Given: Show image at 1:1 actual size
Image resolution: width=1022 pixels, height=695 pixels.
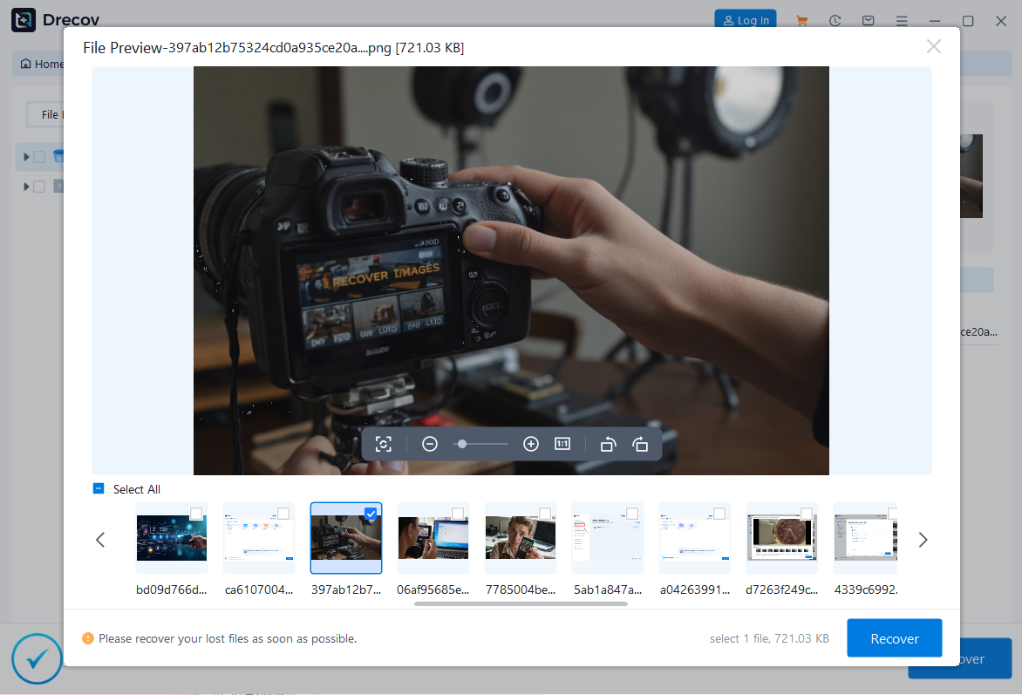Looking at the screenshot, I should 562,444.
